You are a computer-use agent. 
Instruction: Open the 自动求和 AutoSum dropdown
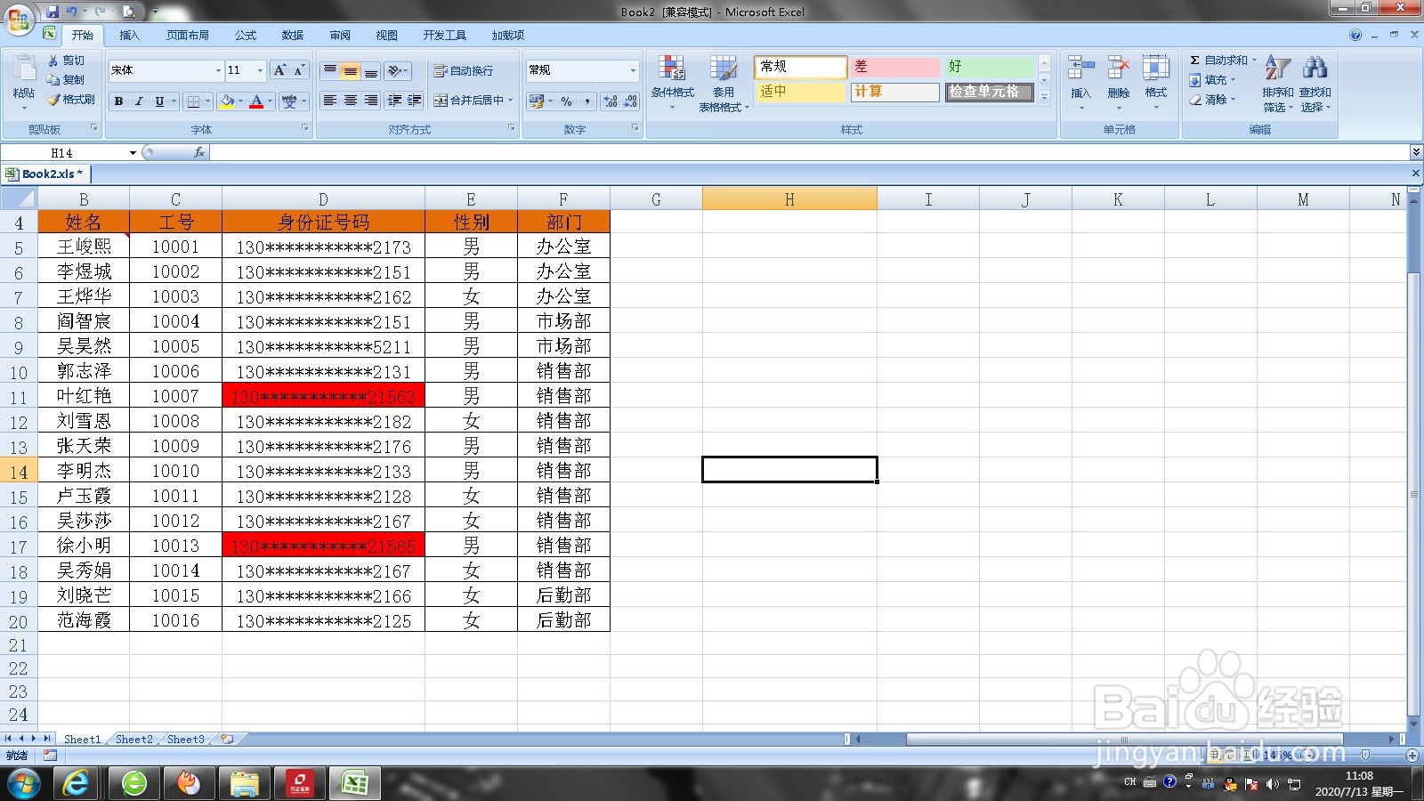point(1254,60)
